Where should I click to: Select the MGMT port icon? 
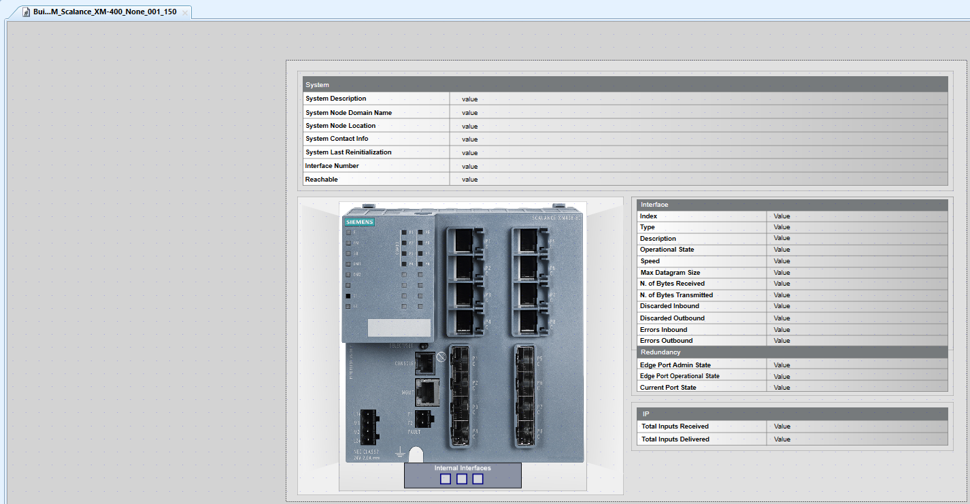click(x=426, y=393)
